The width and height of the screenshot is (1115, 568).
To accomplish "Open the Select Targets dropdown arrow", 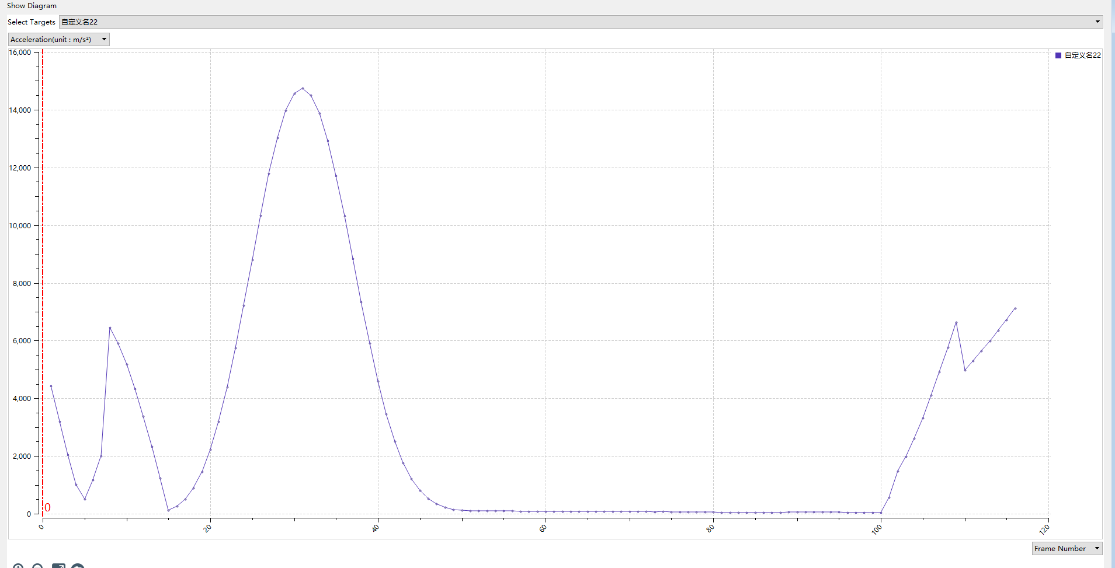I will coord(1097,22).
